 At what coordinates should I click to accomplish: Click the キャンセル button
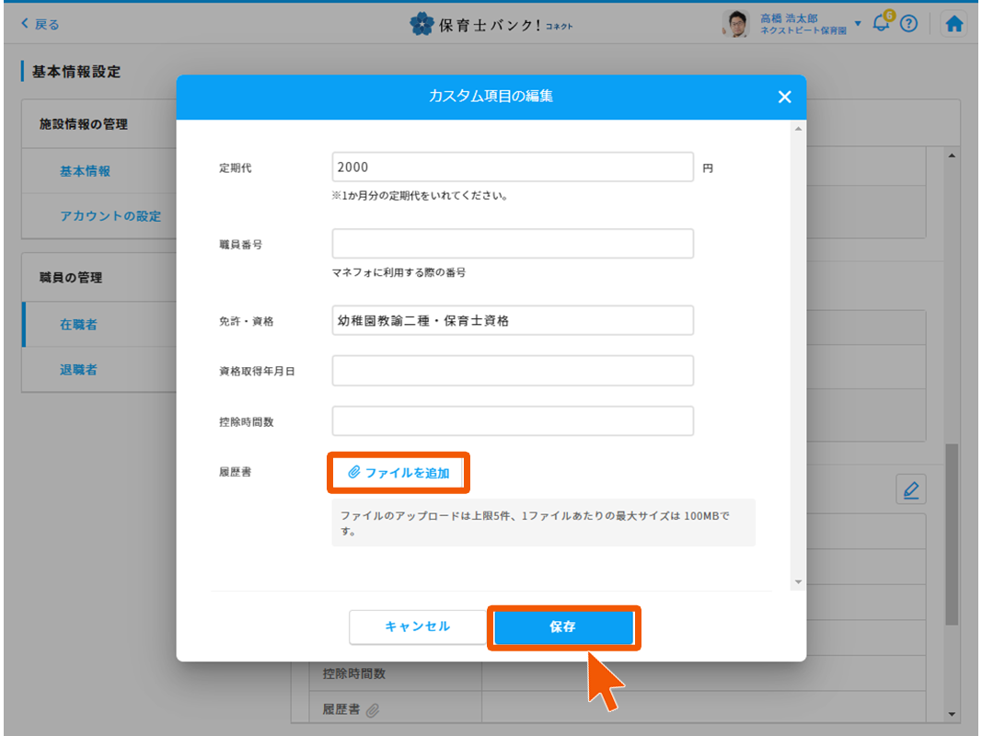(417, 627)
